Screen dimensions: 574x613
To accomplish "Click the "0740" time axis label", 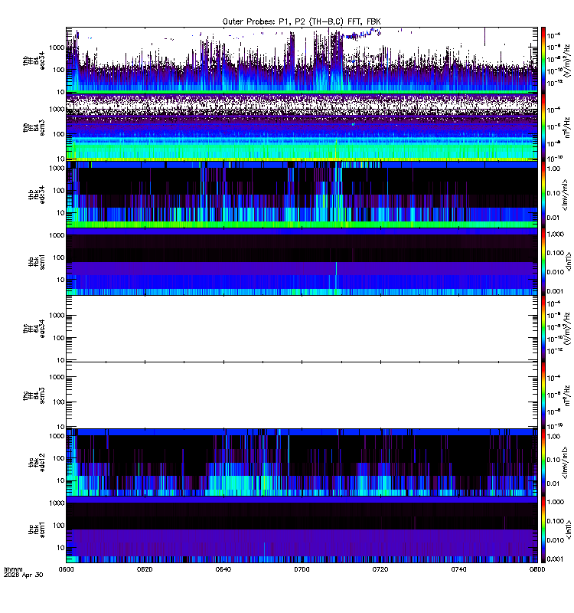I will 458,569.
